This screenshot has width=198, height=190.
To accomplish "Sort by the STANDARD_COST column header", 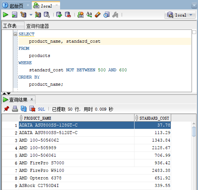I will (x=153, y=118).
